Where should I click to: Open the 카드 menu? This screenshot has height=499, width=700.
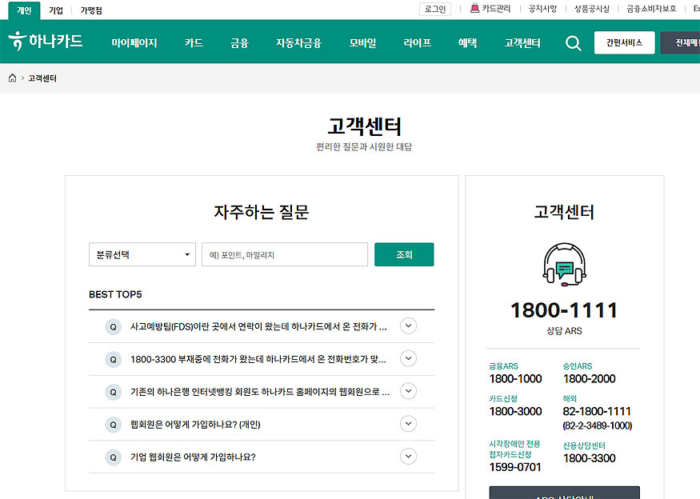click(x=194, y=43)
